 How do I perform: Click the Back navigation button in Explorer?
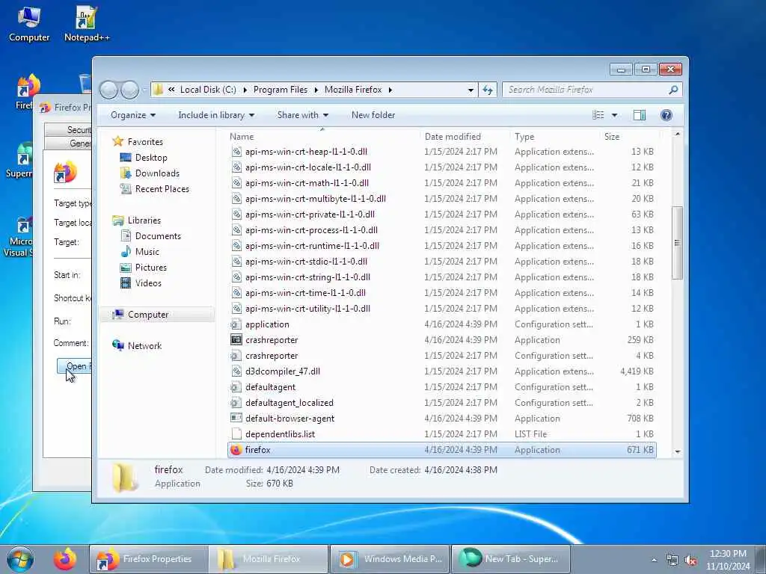pyautogui.click(x=108, y=90)
